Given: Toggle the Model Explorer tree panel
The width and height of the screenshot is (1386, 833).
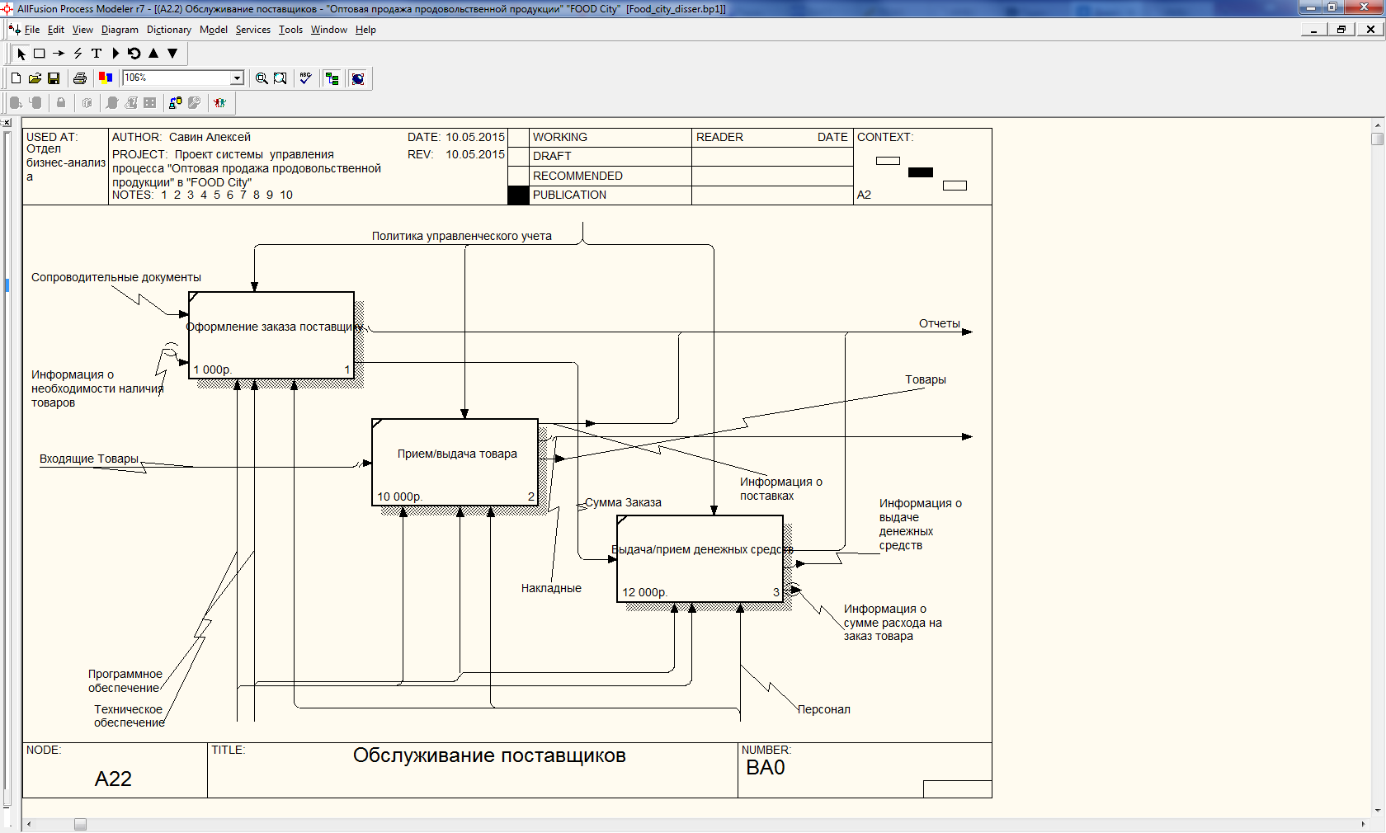Looking at the screenshot, I should 332,78.
